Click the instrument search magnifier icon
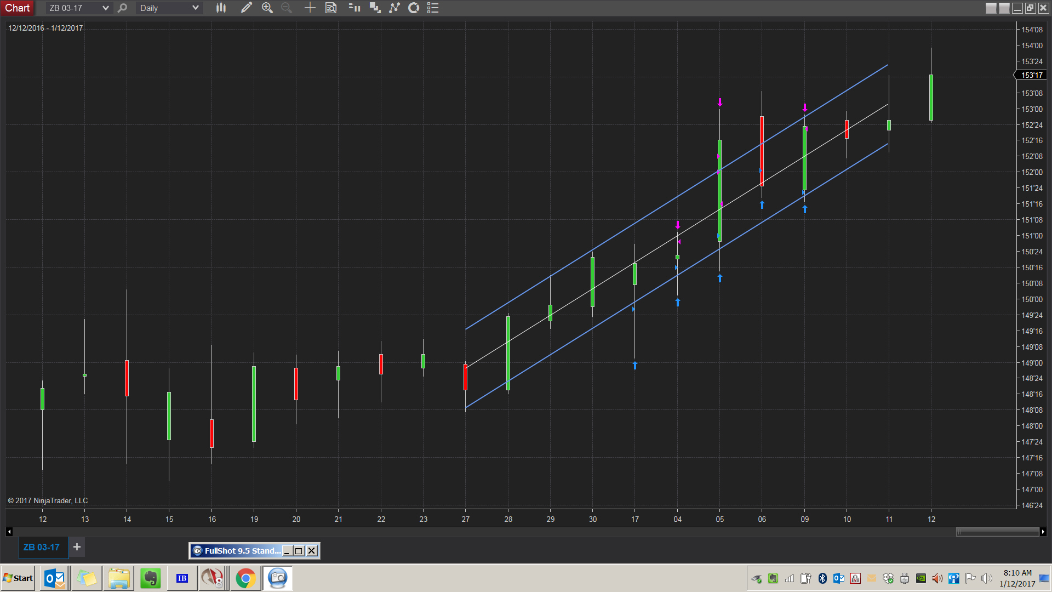The width and height of the screenshot is (1052, 592). pos(122,8)
